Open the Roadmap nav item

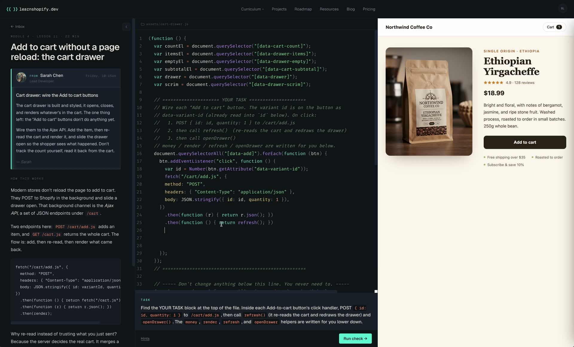point(303,9)
